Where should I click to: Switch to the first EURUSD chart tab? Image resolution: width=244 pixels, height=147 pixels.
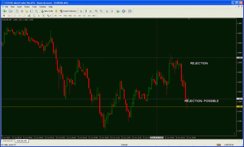click(8, 141)
